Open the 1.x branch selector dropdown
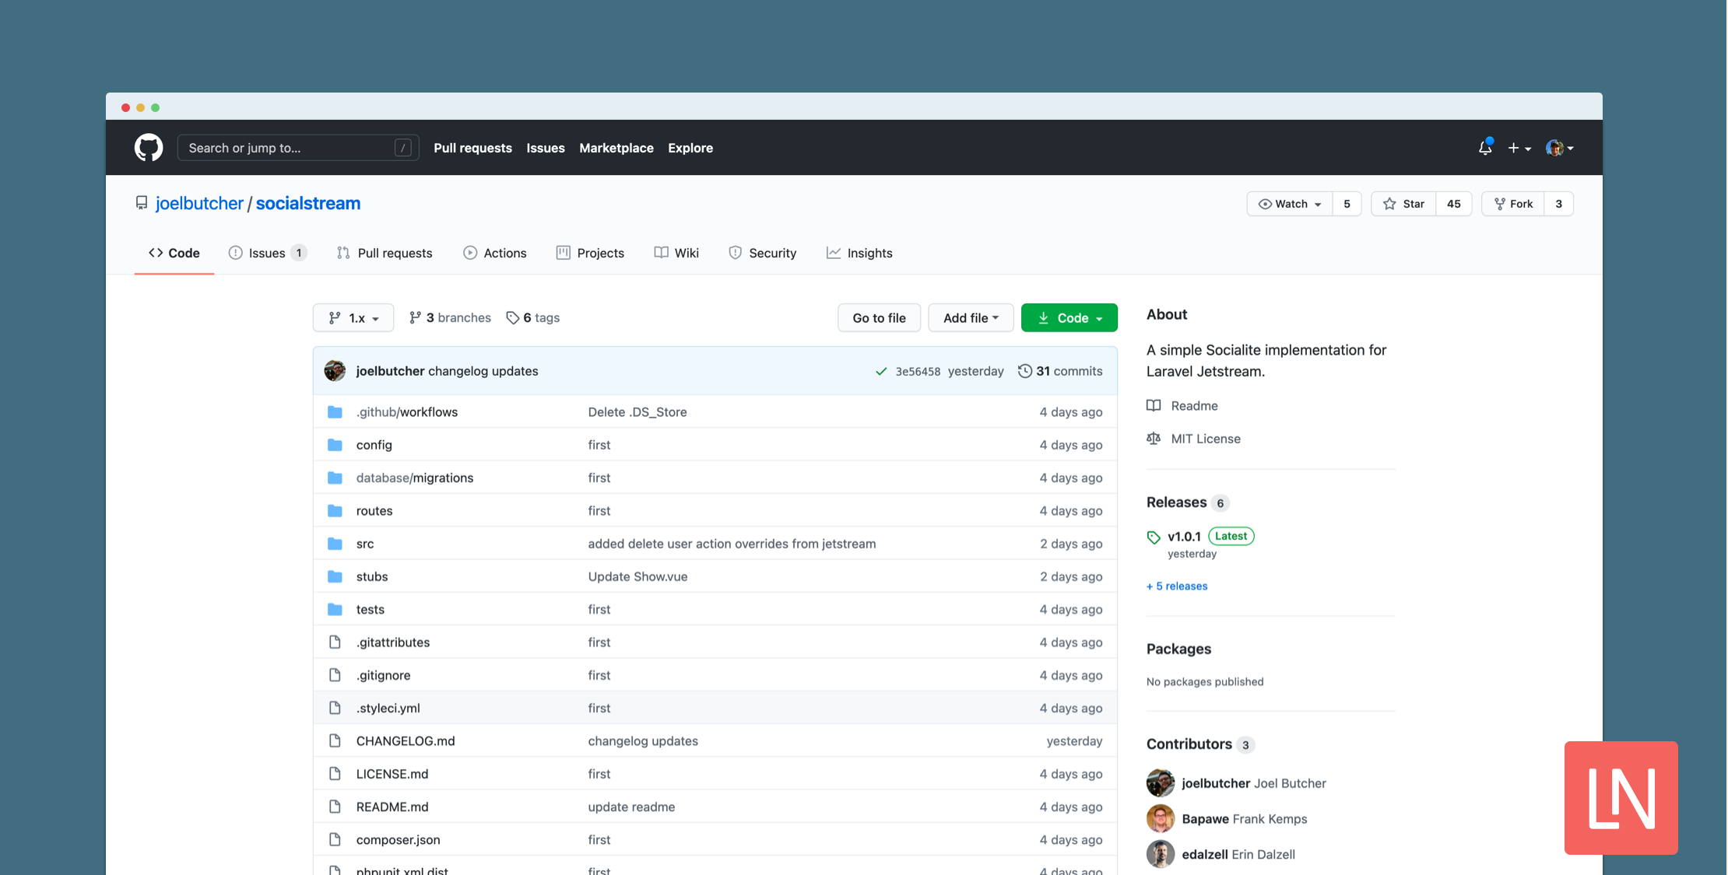The width and height of the screenshot is (1728, 875). click(x=353, y=317)
